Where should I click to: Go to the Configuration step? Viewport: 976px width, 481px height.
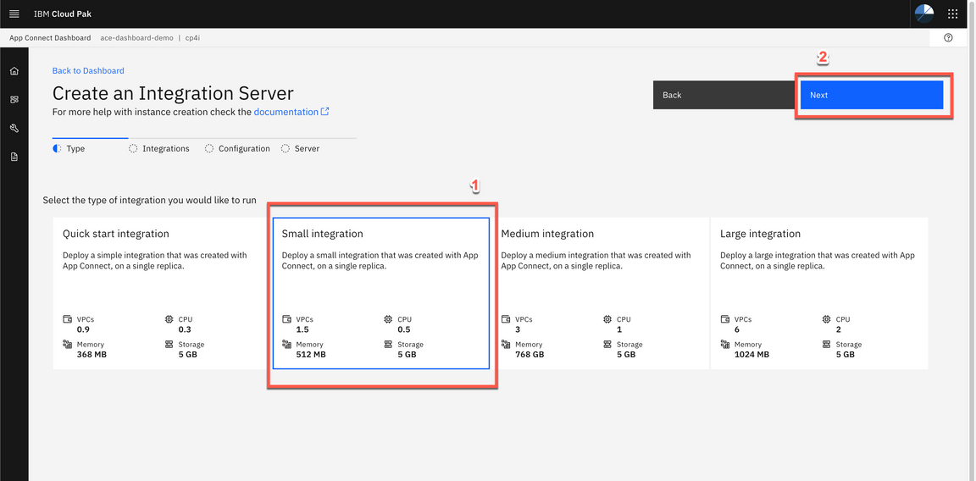(237, 149)
